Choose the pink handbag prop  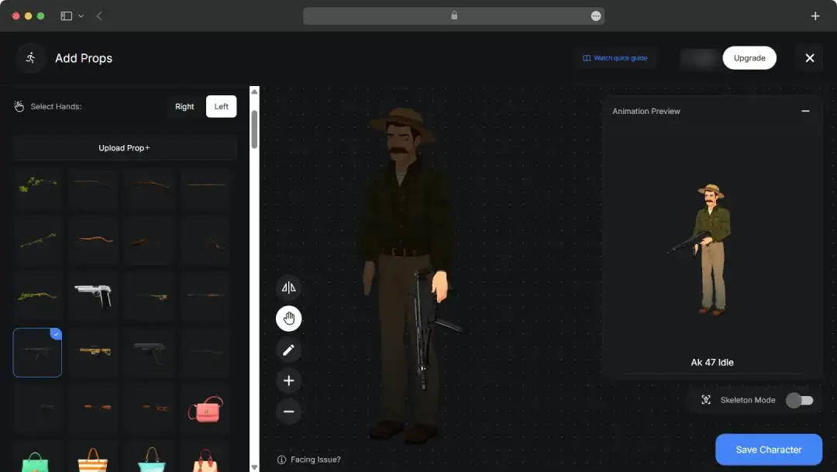205,409
